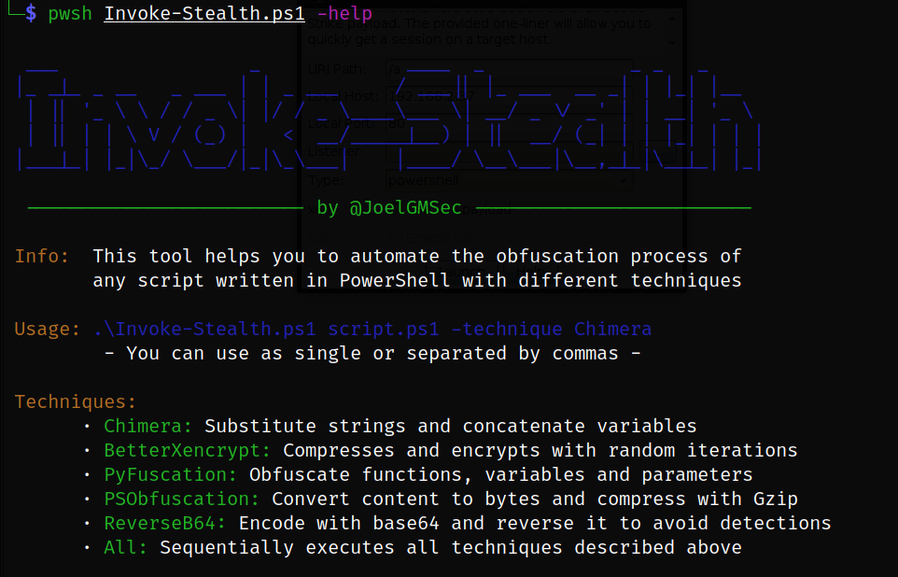Click the URI Path input field

pos(509,69)
